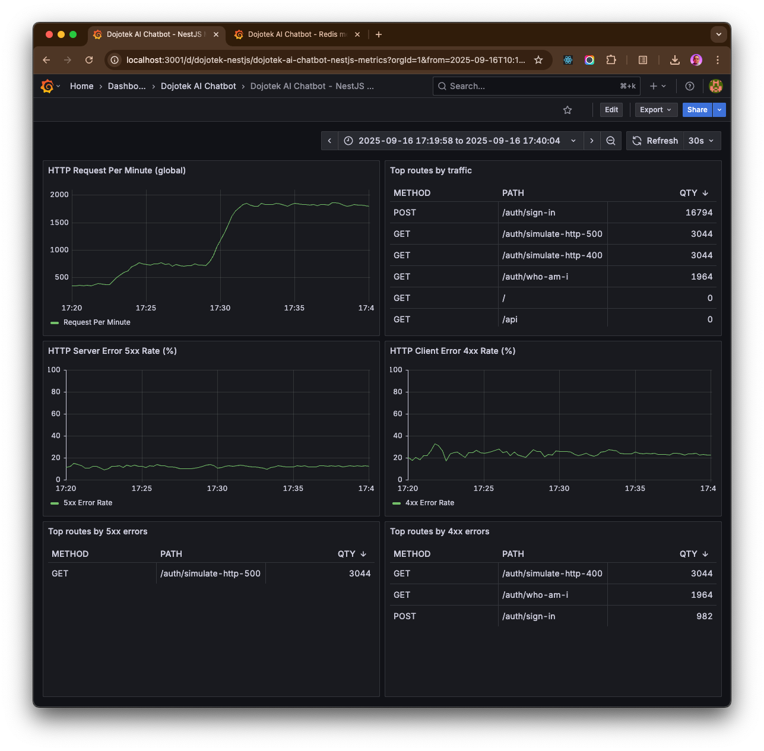Screen dimensions: 764x751
Task: Expand the Export dropdown menu
Action: tap(655, 110)
